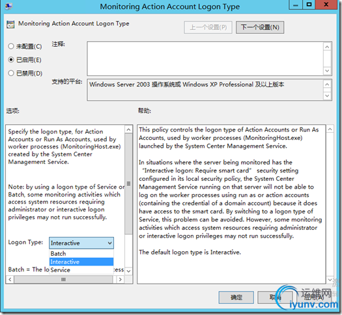Click the window system icon in title bar
The width and height of the screenshot is (342, 315).
pyautogui.click(x=8, y=6)
